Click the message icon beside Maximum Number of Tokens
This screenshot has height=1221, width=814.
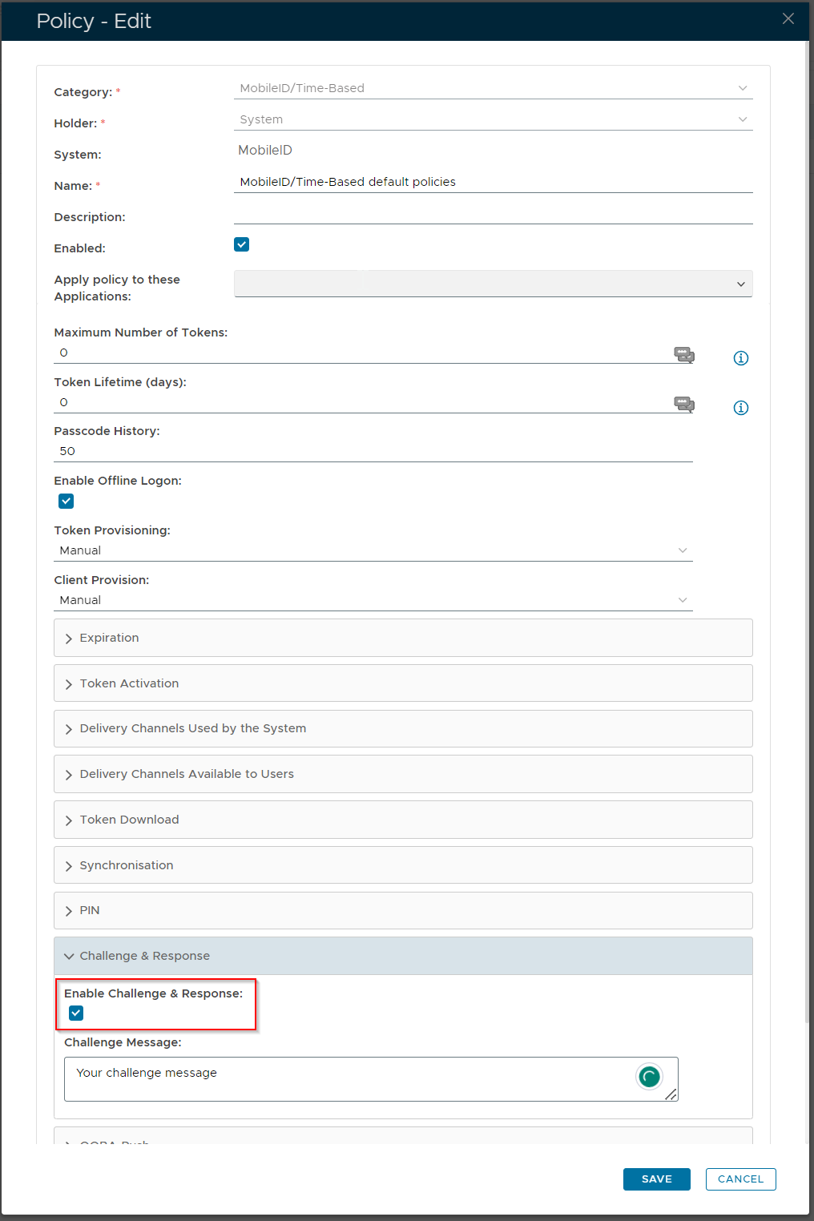coord(683,354)
